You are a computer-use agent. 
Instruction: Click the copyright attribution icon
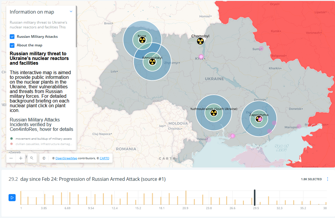(44, 158)
